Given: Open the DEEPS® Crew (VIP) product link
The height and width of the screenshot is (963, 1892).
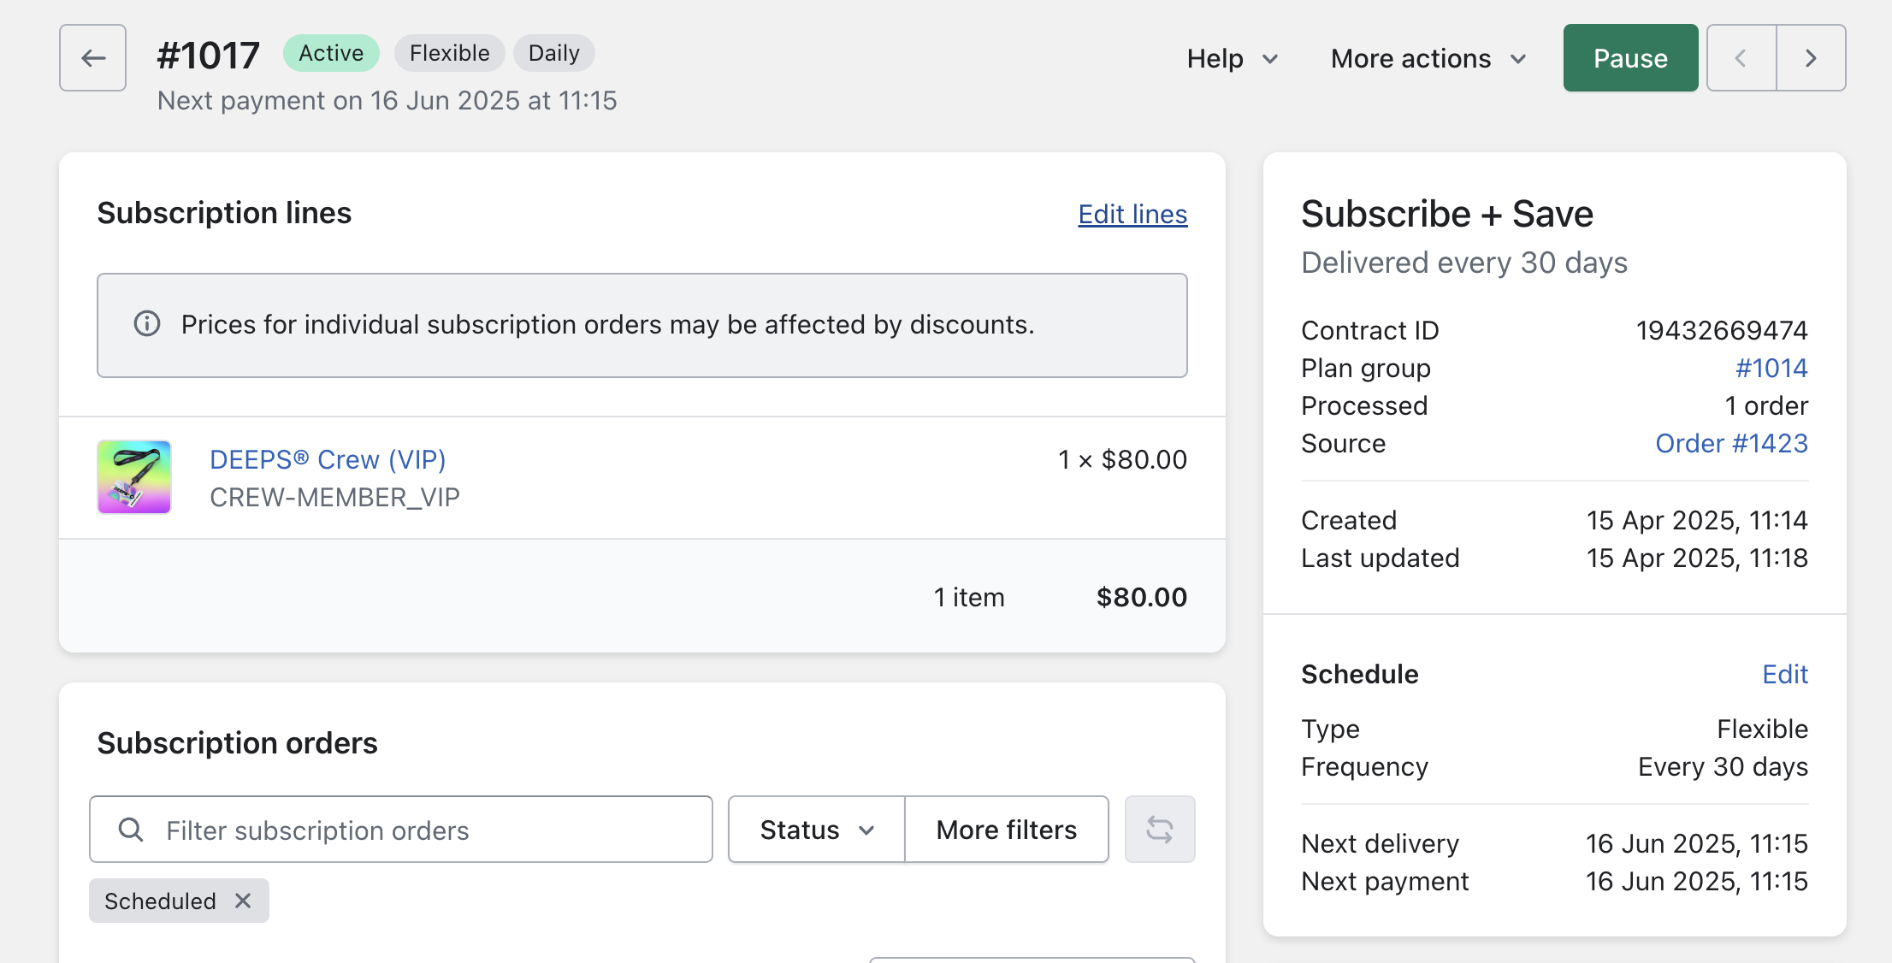Looking at the screenshot, I should (x=328, y=459).
